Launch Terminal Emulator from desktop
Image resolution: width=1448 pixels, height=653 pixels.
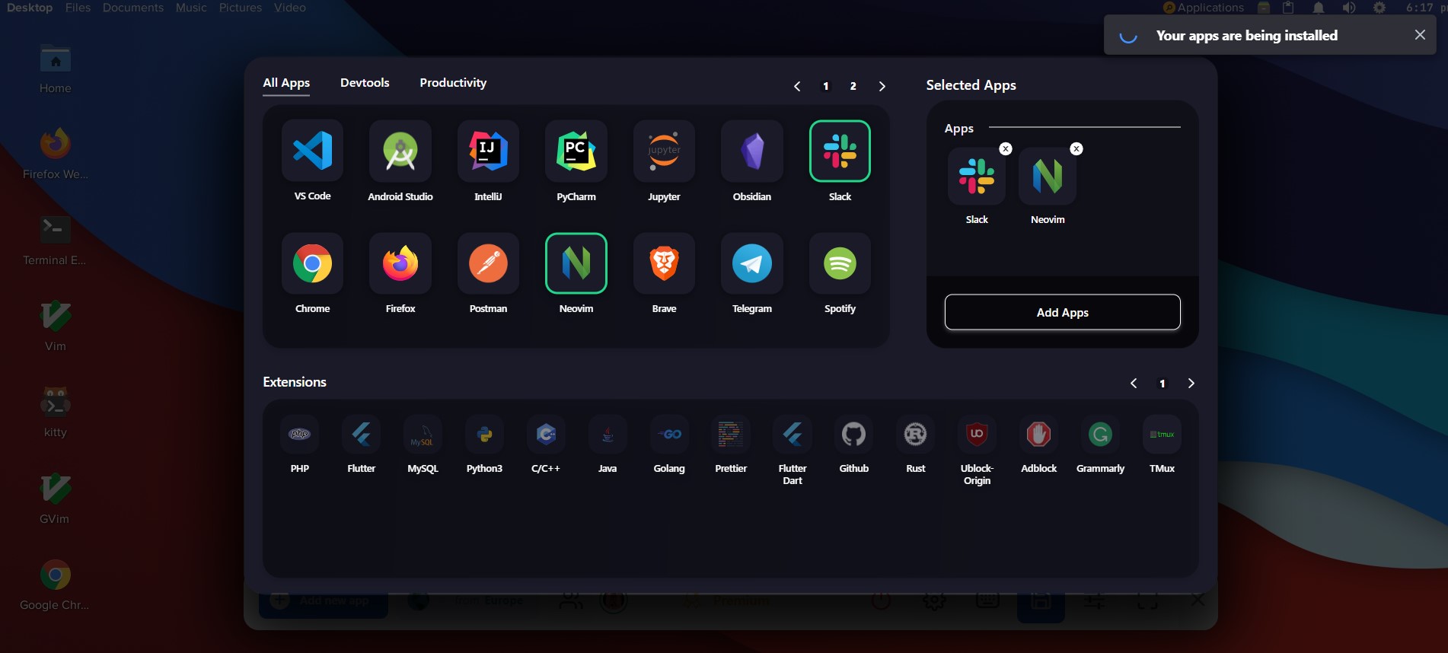point(55,240)
